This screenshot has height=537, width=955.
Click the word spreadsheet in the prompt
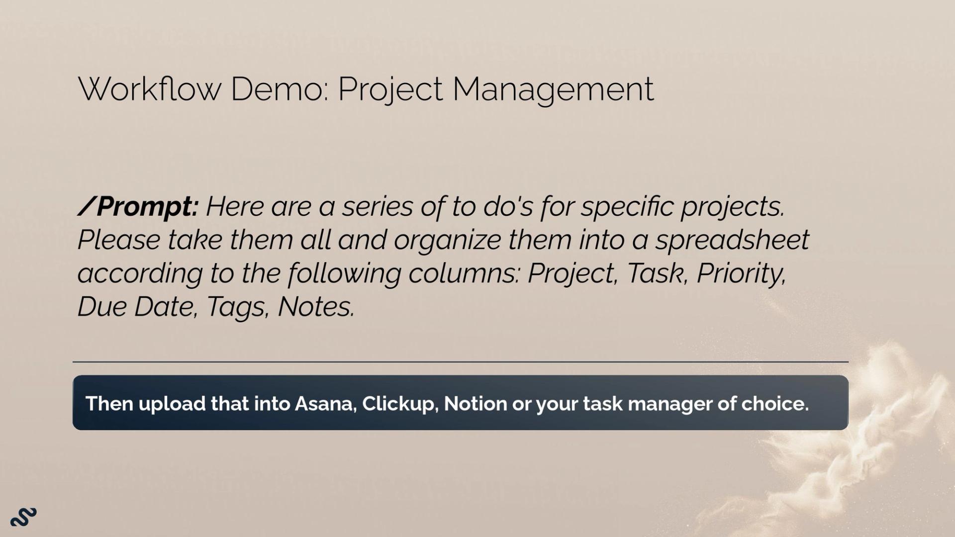coord(732,240)
